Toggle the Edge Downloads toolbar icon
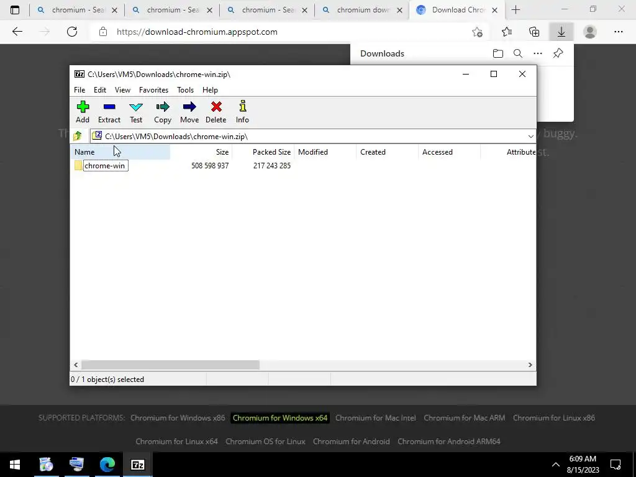This screenshot has width=636, height=477. tap(561, 32)
